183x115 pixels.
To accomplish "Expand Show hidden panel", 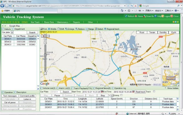I will coord(172,88).
